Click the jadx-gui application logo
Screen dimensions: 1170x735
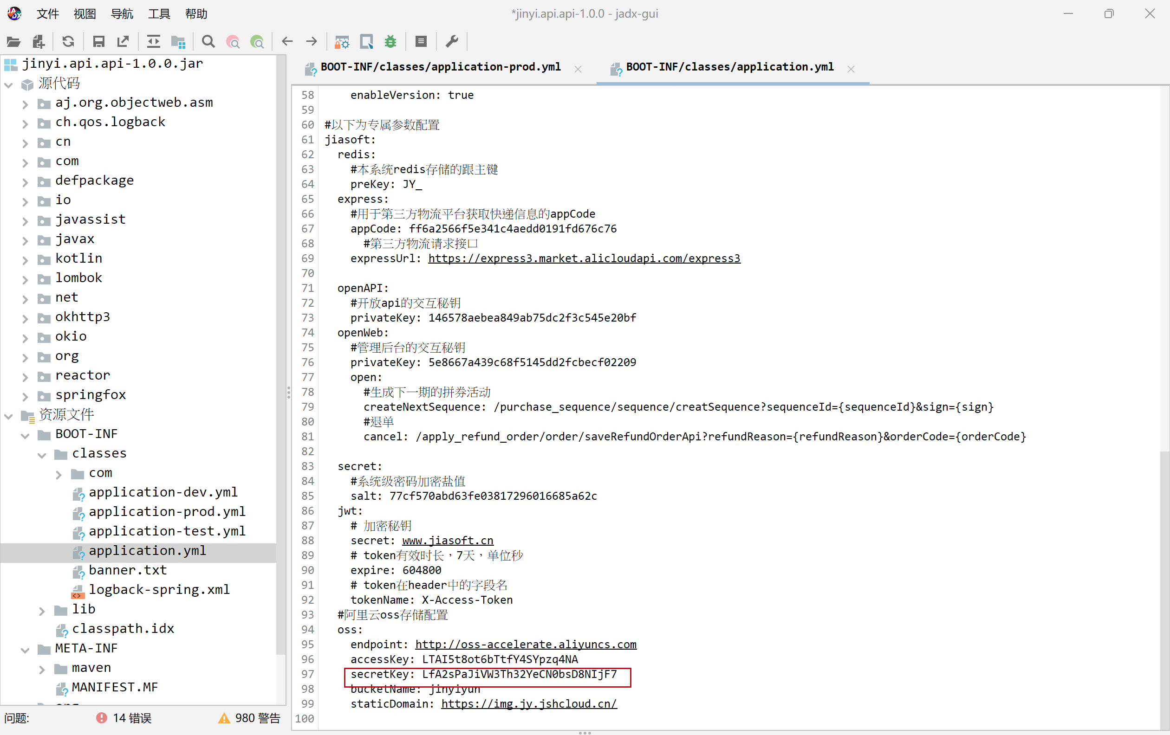tap(14, 13)
